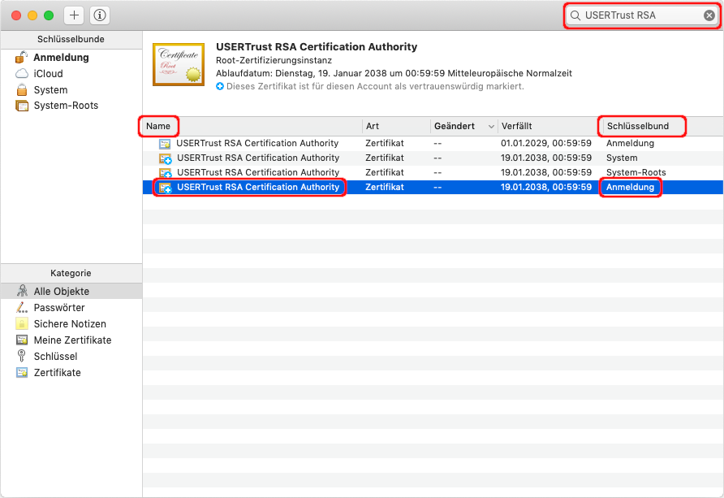Choose the Alle Objekte category
724x498 pixels.
(71, 291)
